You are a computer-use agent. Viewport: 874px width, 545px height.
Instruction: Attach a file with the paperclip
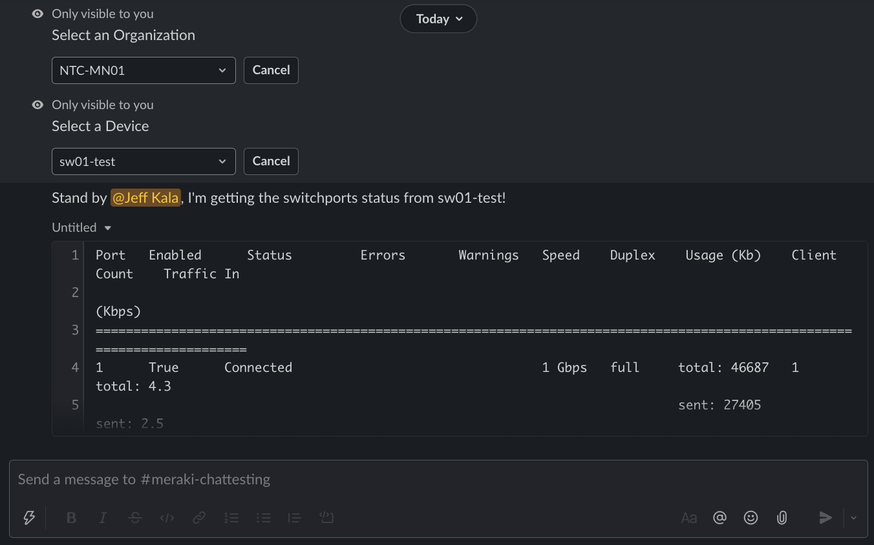coord(782,517)
